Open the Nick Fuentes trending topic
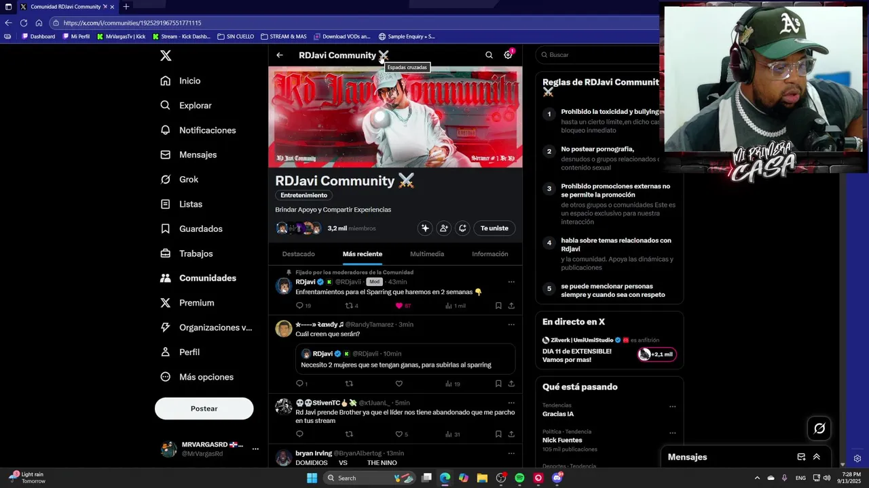This screenshot has width=869, height=488. click(562, 441)
